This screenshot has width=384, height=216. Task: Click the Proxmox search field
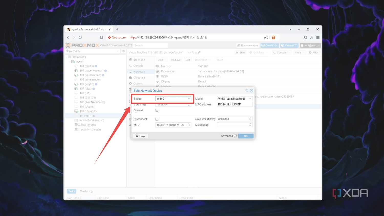click(151, 45)
